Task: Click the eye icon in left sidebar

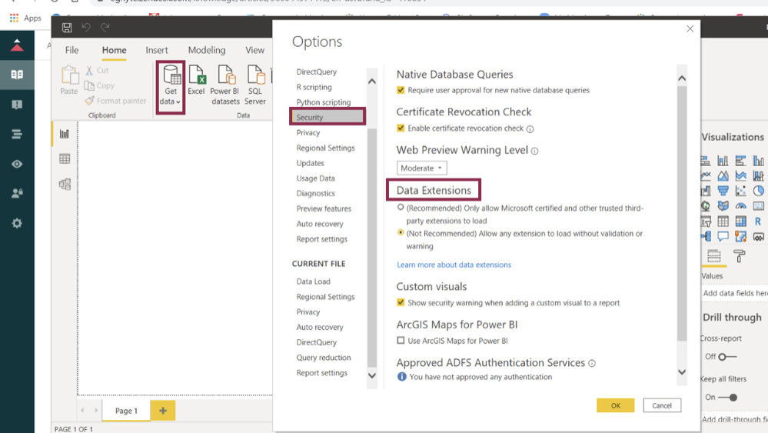Action: pyautogui.click(x=17, y=164)
